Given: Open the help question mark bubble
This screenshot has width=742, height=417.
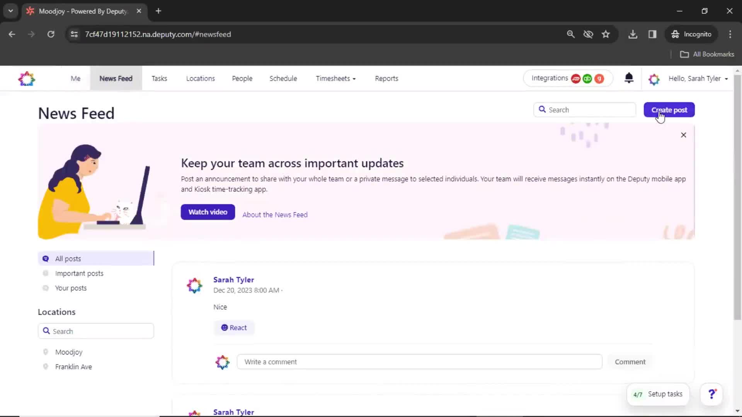Looking at the screenshot, I should [711, 394].
